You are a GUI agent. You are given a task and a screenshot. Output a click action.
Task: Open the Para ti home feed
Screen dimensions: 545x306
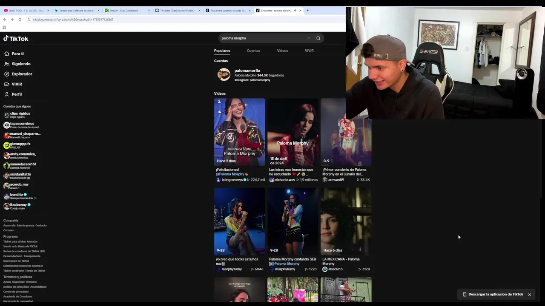[x=14, y=54]
